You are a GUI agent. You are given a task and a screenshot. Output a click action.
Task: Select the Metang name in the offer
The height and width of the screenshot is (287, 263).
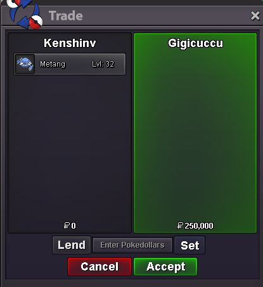[x=53, y=64]
